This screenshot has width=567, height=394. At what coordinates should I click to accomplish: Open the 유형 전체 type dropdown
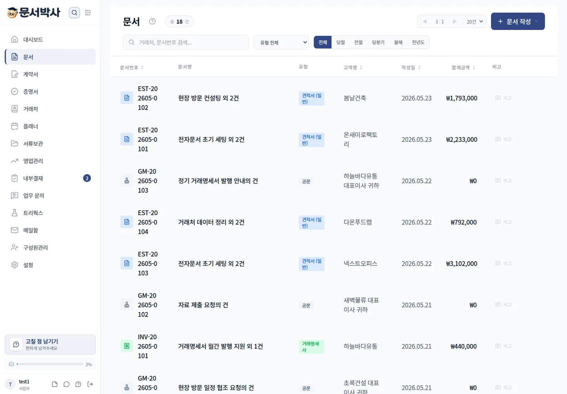tap(281, 42)
